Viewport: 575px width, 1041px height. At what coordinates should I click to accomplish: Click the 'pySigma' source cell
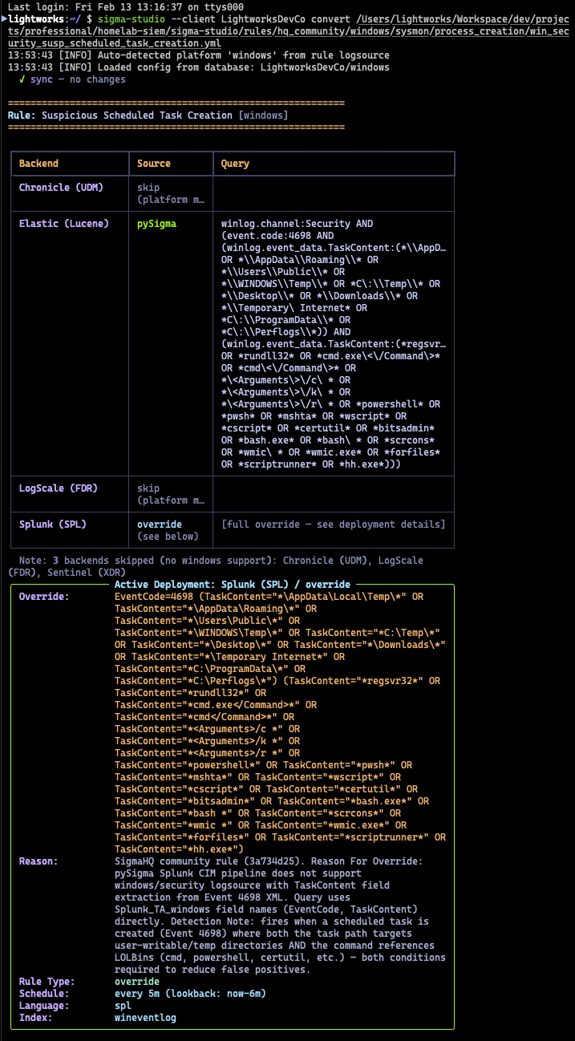pos(157,224)
